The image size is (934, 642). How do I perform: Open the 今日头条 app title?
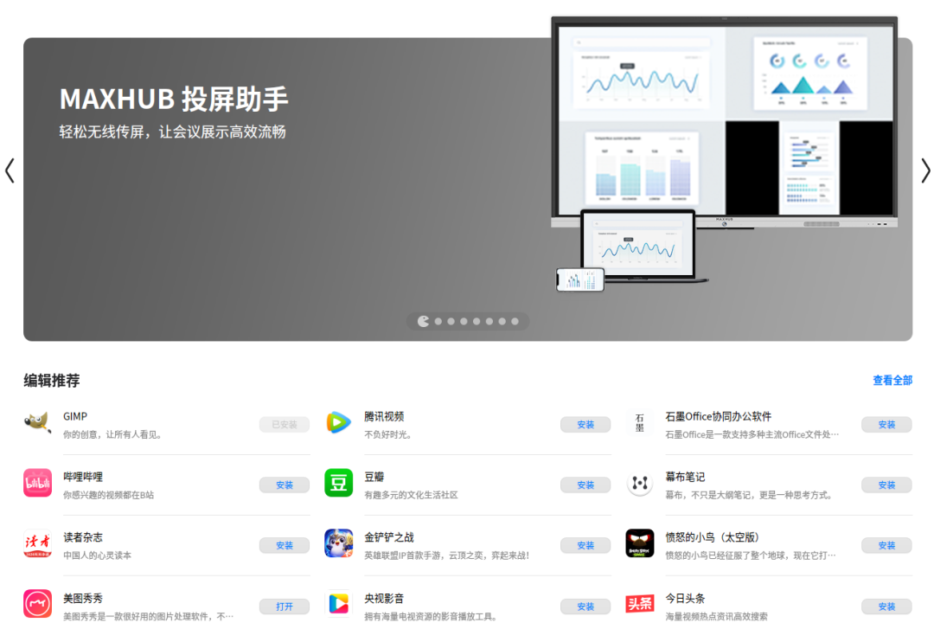pos(685,598)
